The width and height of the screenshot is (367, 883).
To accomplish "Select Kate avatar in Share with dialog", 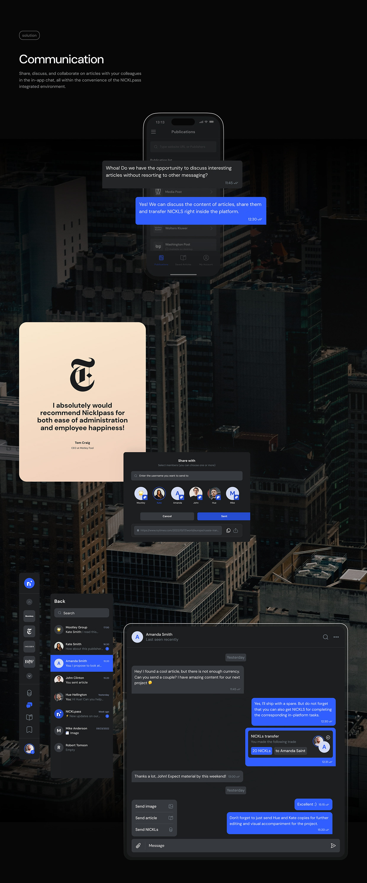I will 159,494.
